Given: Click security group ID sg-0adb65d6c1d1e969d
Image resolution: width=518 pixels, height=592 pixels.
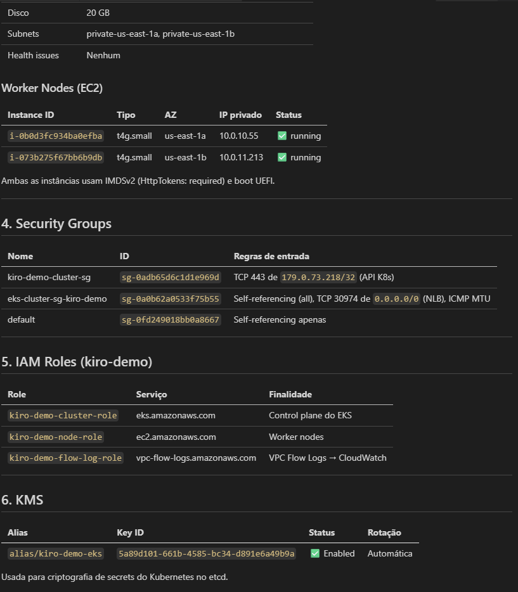Looking at the screenshot, I should coord(171,278).
